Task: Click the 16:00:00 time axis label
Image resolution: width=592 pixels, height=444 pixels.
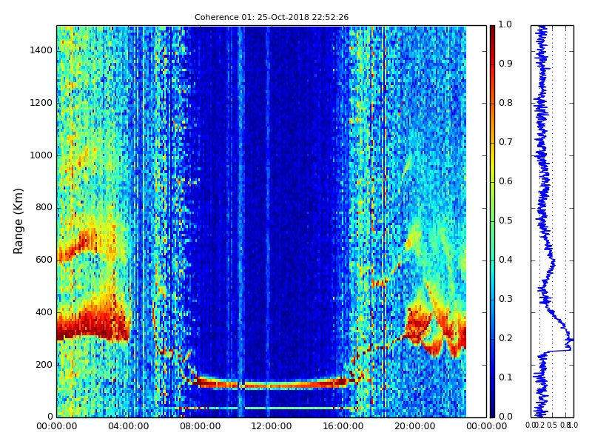Action: [x=343, y=427]
